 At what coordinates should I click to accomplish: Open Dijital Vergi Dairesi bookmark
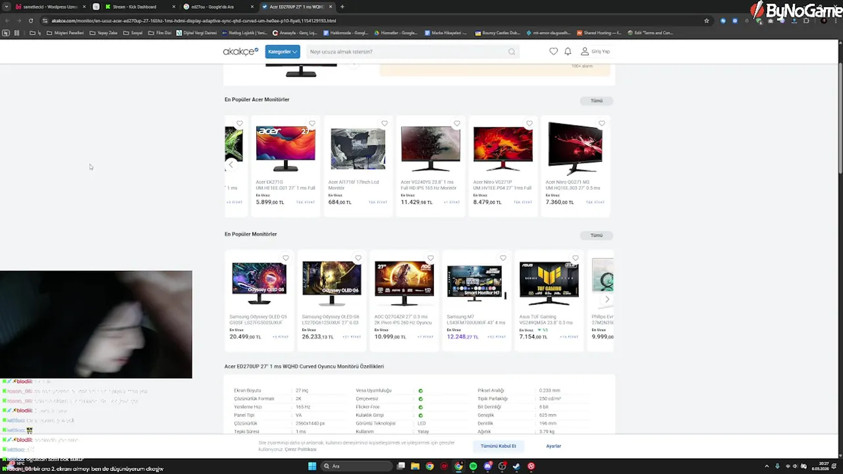click(x=196, y=32)
